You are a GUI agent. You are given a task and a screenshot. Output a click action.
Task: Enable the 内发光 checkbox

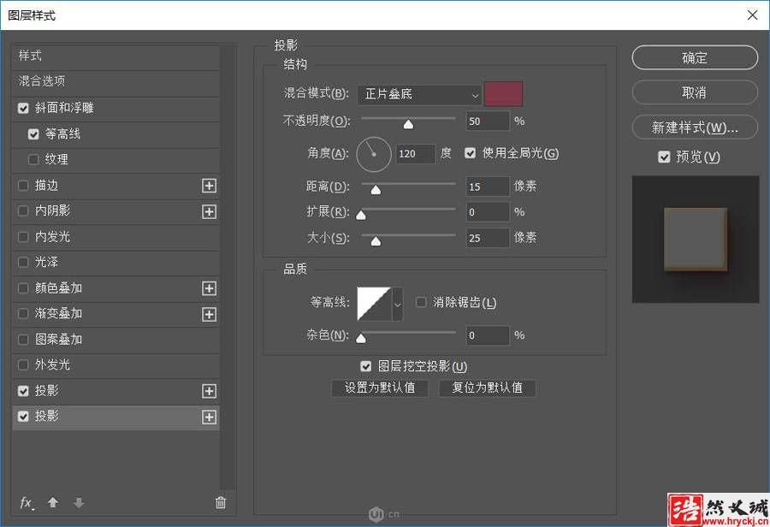[x=23, y=237]
